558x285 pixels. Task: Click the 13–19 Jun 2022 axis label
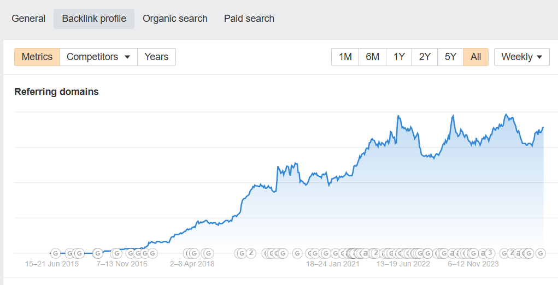403,264
